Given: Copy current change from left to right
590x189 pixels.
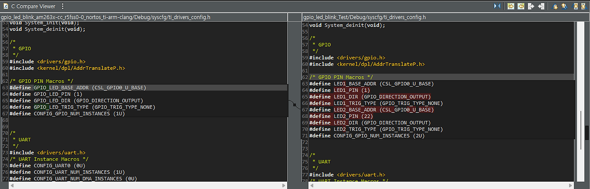Looking at the screenshot, I should coord(531,6).
